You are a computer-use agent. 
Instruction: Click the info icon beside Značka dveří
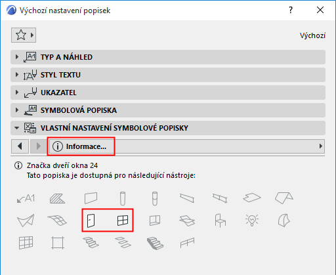tap(18, 165)
